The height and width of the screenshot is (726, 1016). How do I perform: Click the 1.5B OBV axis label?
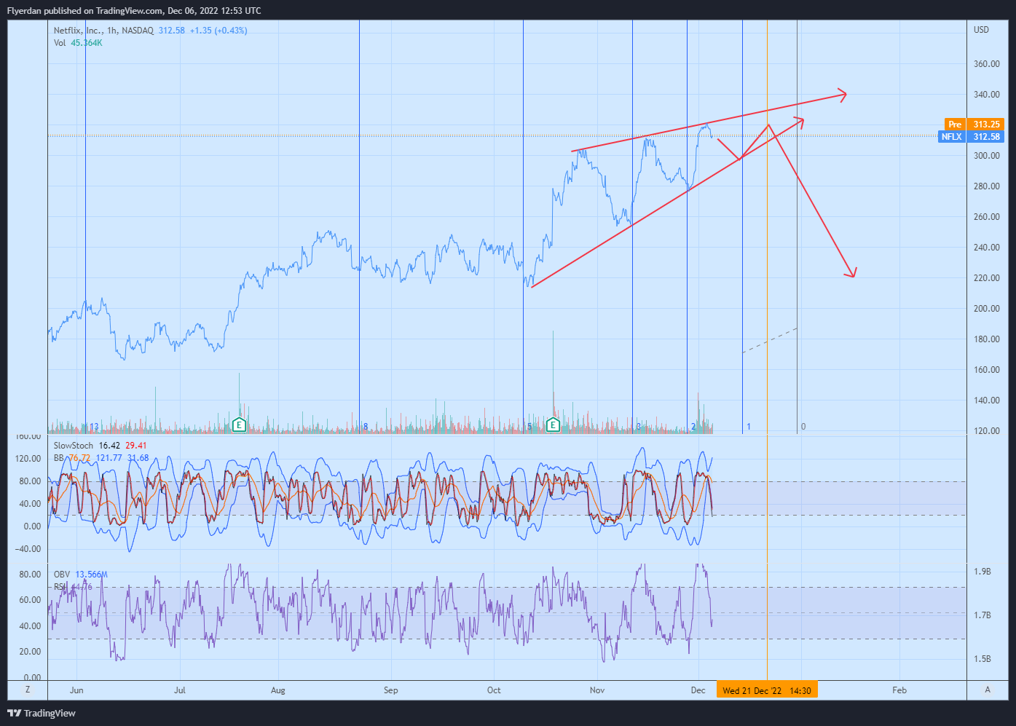(x=982, y=659)
